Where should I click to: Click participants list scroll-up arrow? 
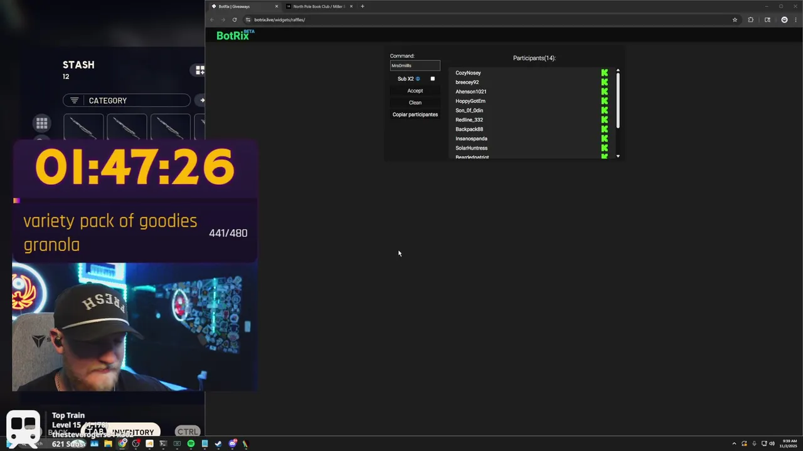click(x=618, y=70)
